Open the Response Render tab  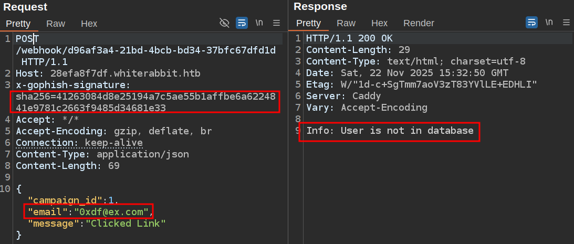pyautogui.click(x=419, y=23)
